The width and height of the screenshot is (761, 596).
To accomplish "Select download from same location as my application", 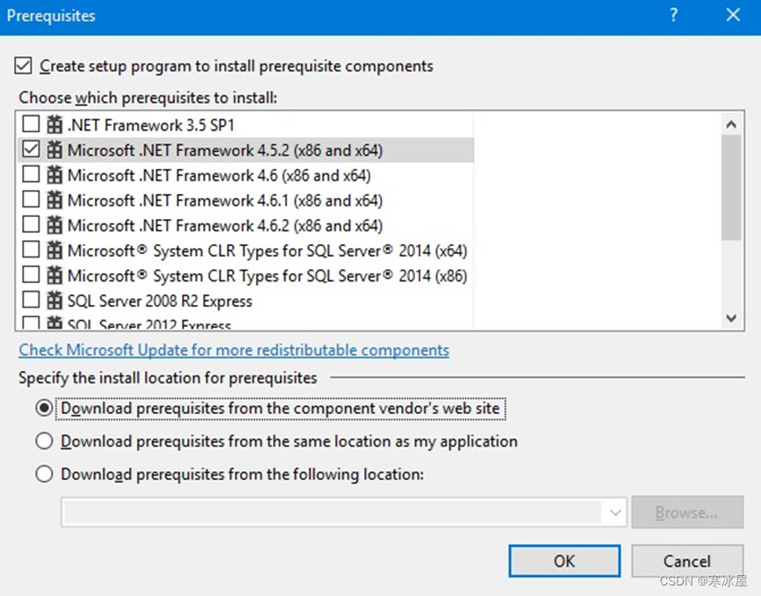I will coord(44,441).
